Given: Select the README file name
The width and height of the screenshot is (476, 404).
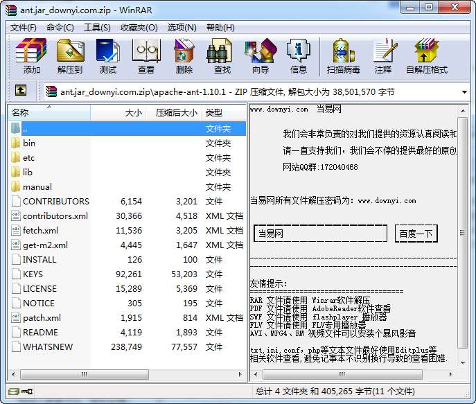Looking at the screenshot, I should [x=40, y=333].
